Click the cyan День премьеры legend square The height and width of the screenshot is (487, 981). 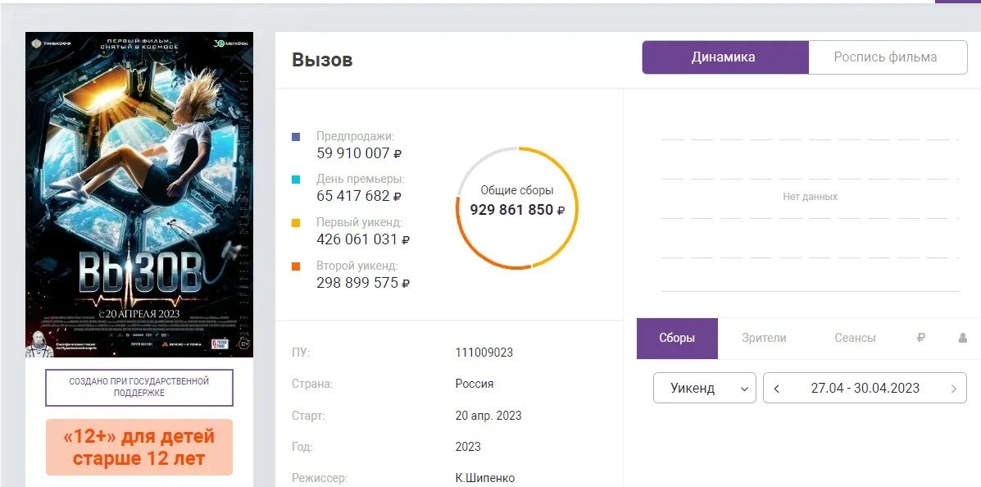296,180
